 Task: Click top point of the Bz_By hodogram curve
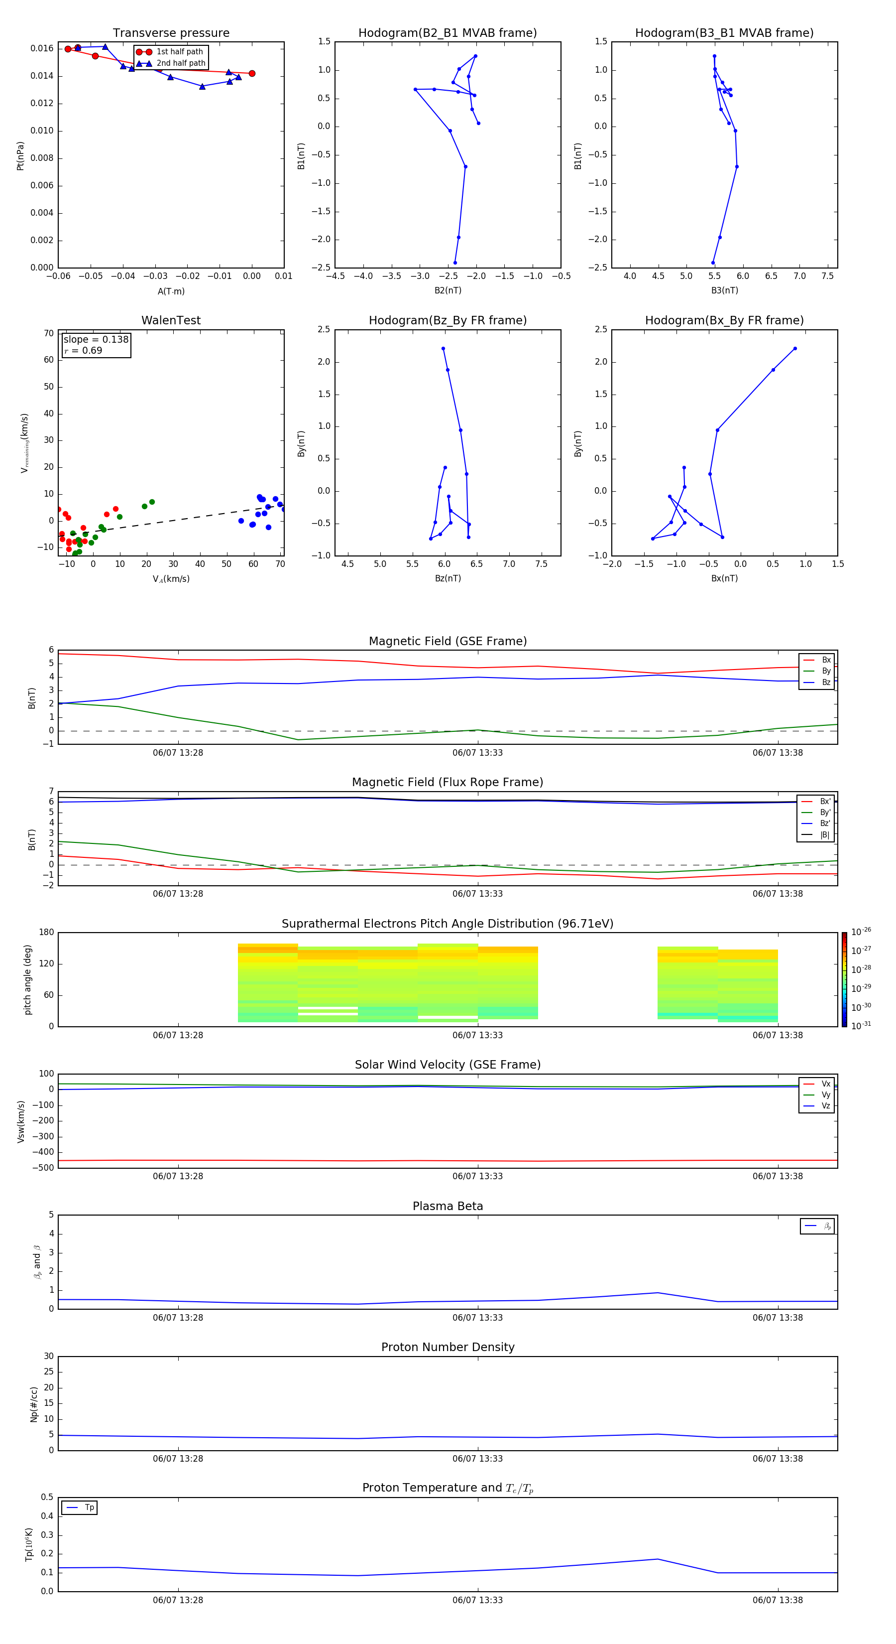[x=443, y=348]
